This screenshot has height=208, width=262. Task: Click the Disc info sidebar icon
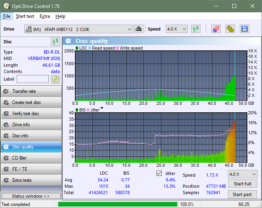6,136
